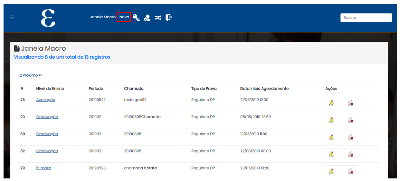This screenshot has width=400, height=181.
Task: Delete record 20 with red-x icon
Action: [x=351, y=120]
